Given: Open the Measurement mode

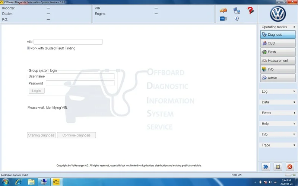Looking at the screenshot, I should point(278,61).
